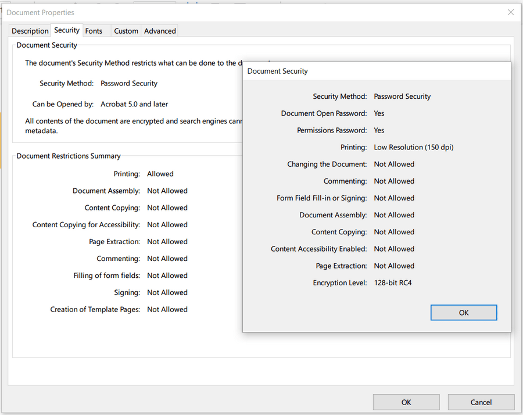Click the Document Restrictions Summary heading
Screen dimensions: 523x415
[x=69, y=156]
